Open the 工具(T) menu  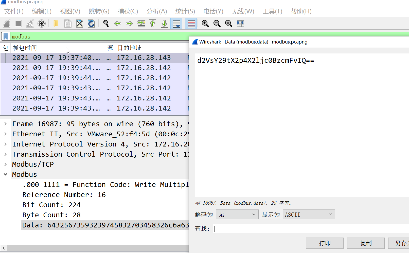click(272, 11)
